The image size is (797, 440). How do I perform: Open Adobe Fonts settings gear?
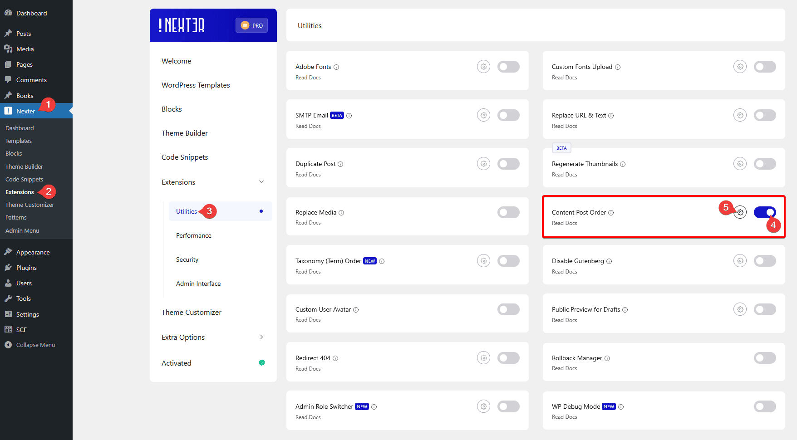tap(483, 66)
